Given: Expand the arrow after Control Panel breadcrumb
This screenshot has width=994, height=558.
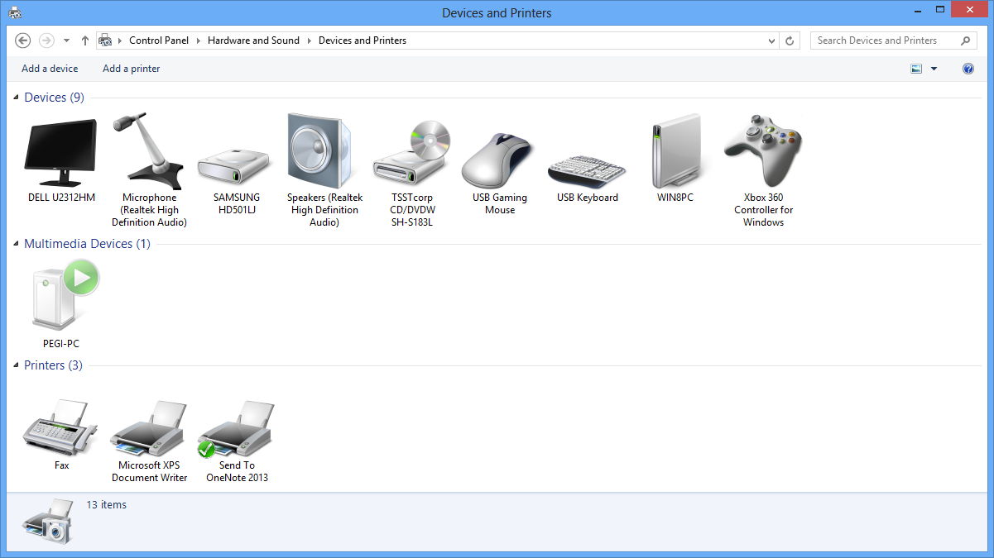Looking at the screenshot, I should [199, 41].
